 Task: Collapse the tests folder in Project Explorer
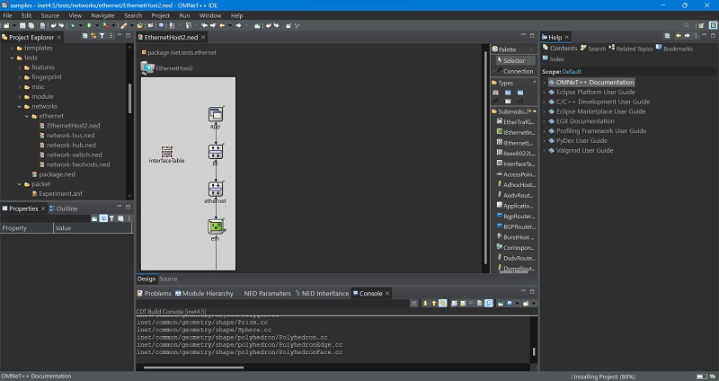pyautogui.click(x=12, y=58)
